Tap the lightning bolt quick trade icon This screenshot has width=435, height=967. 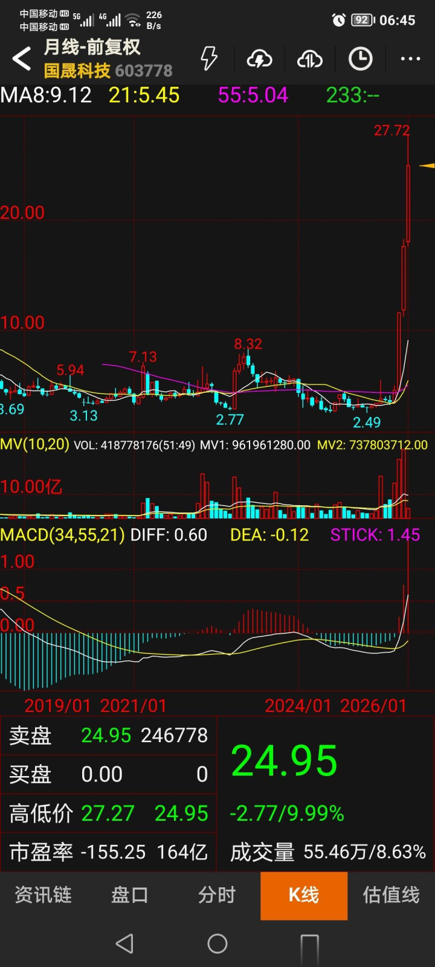208,59
